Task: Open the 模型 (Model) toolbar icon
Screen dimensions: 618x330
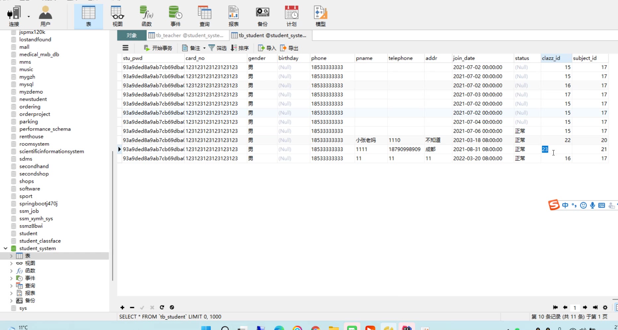Action: 320,16
